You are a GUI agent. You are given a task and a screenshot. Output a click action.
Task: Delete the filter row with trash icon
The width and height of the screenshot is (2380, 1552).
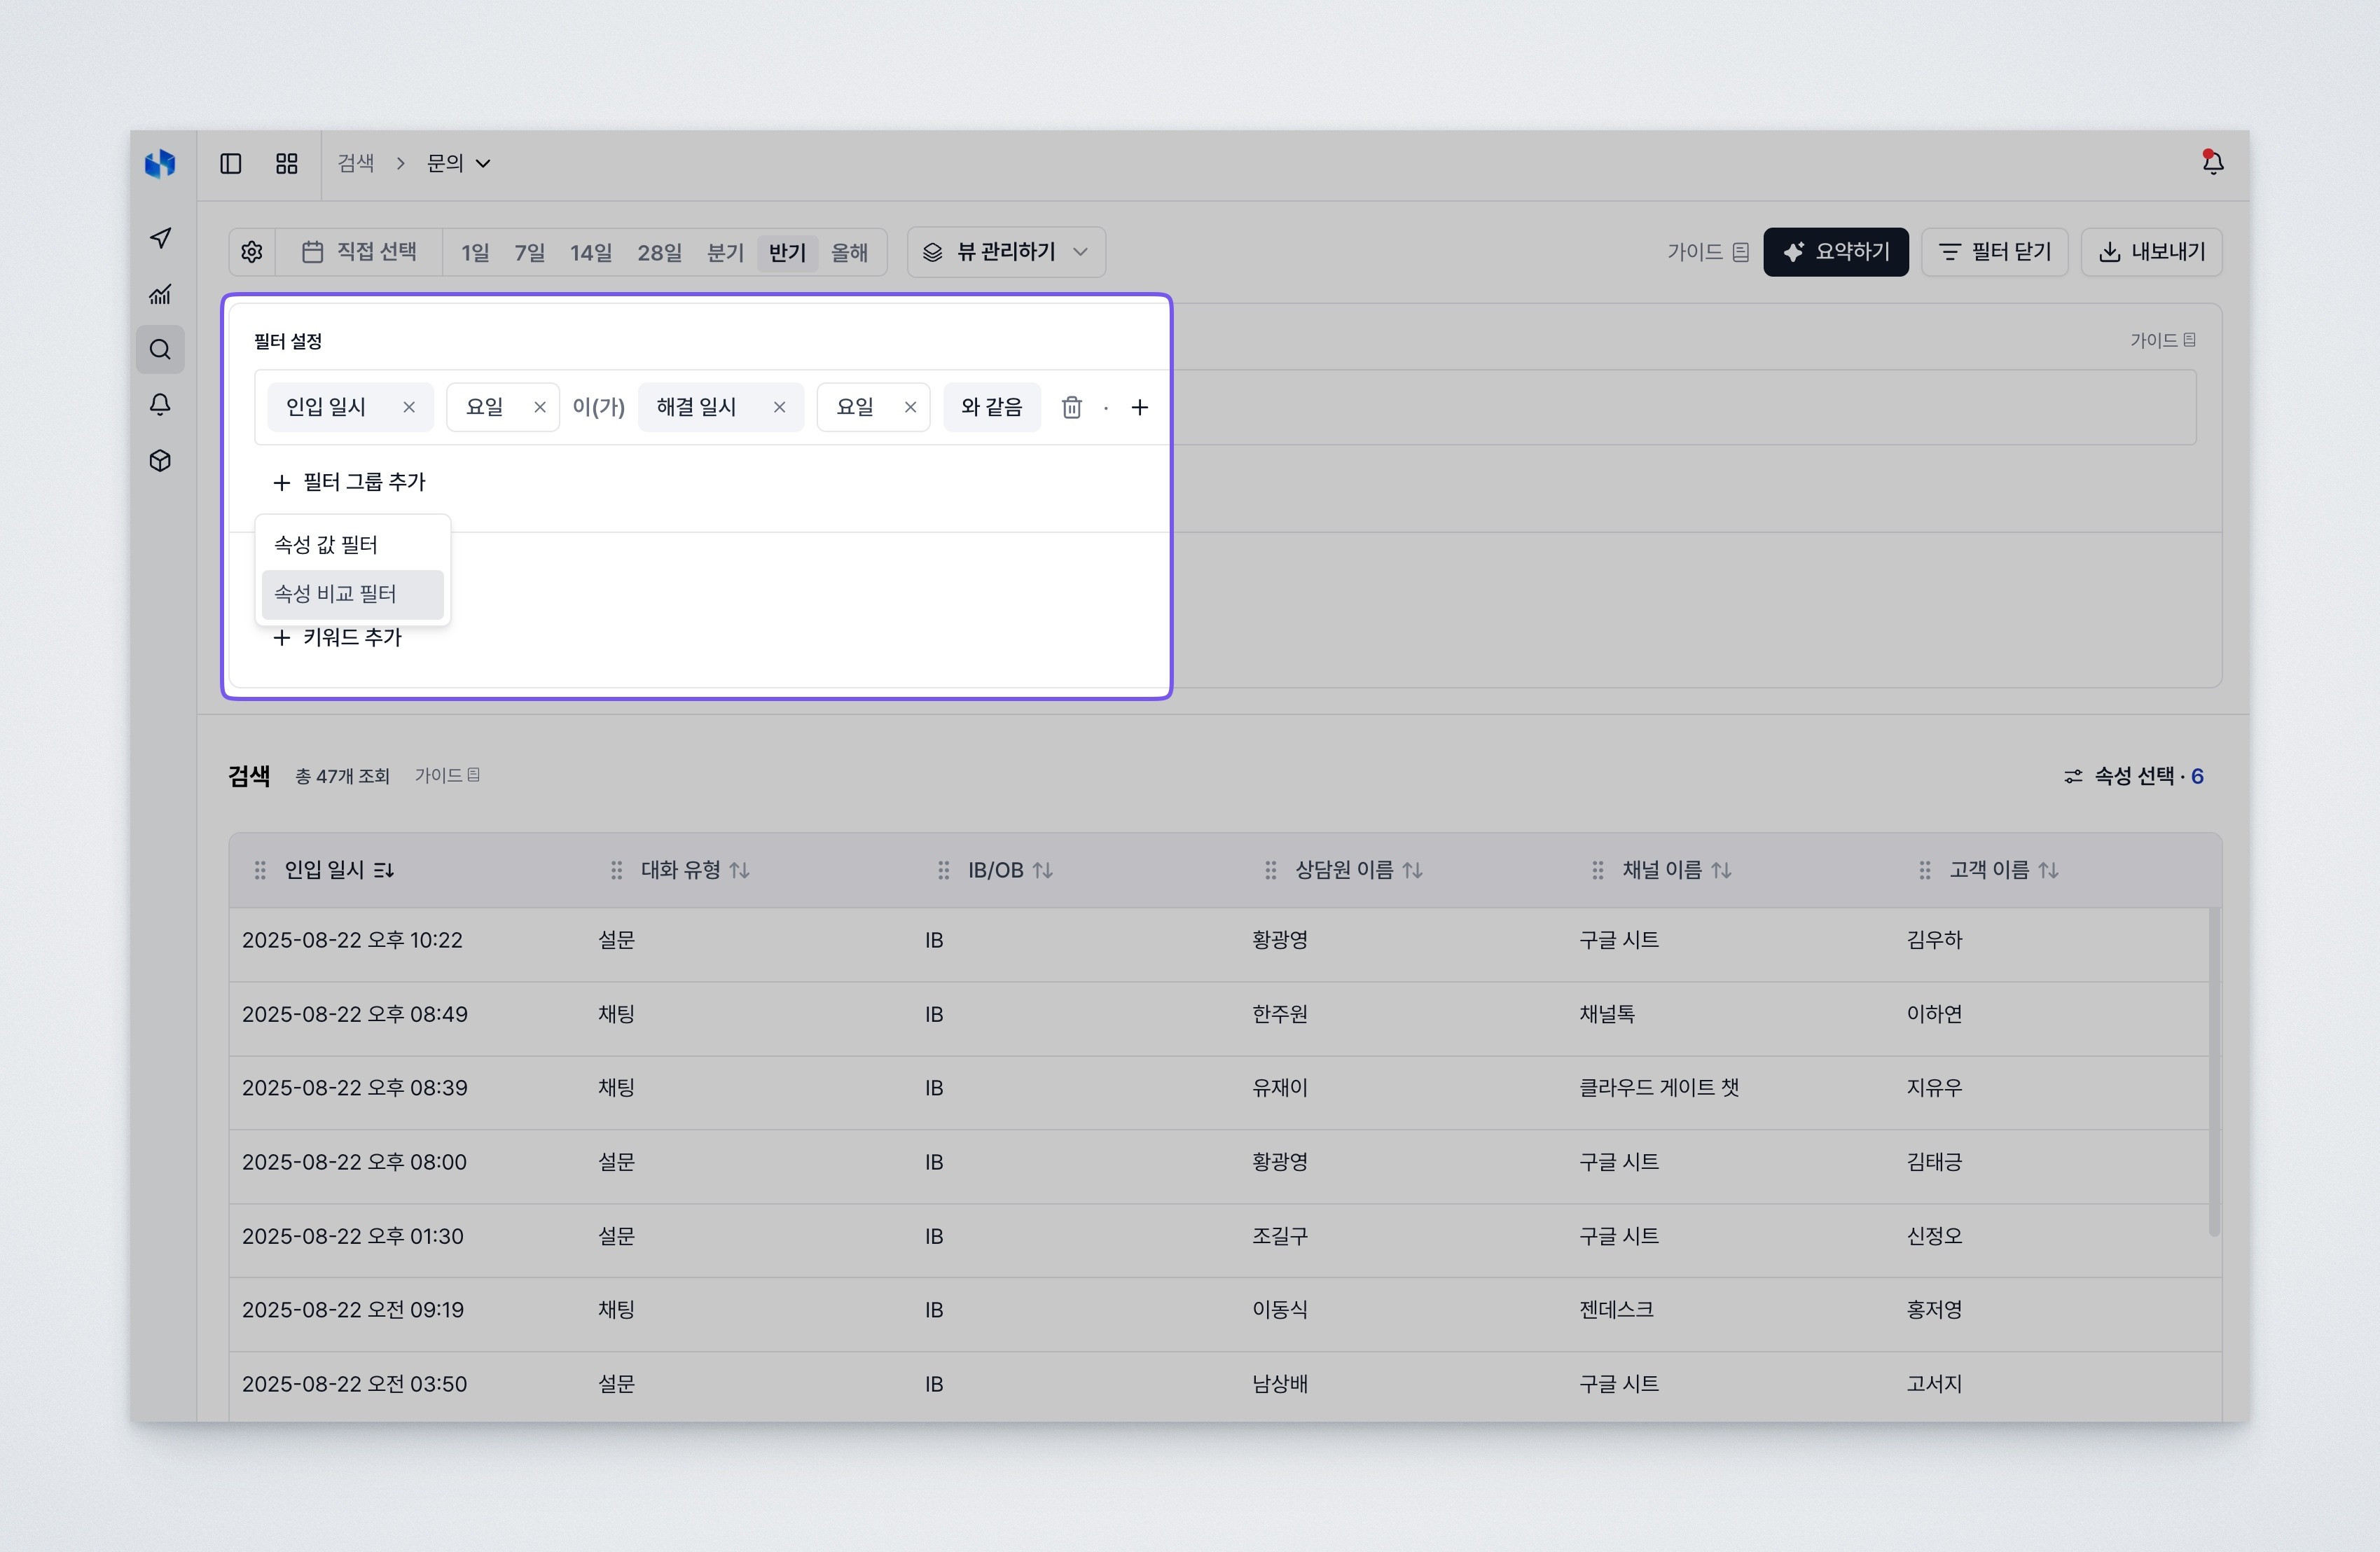pos(1071,407)
